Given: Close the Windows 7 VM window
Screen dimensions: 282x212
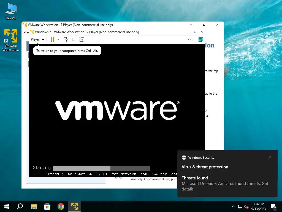Looking at the screenshot, I should pos(202,32).
